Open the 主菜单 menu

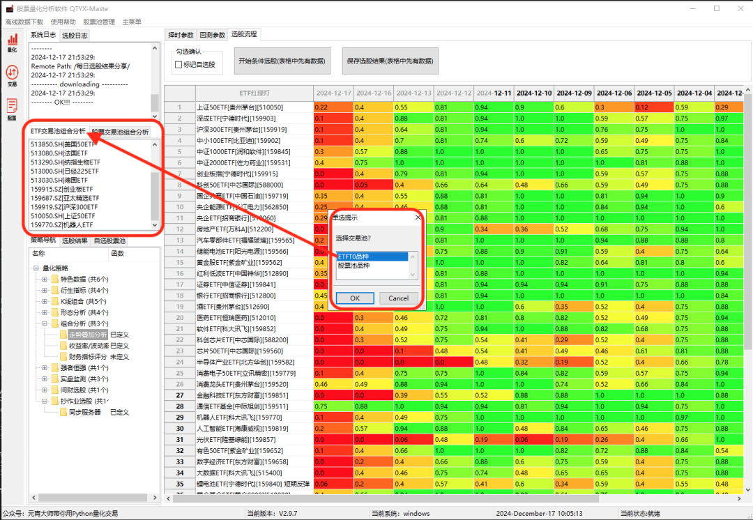[x=132, y=22]
